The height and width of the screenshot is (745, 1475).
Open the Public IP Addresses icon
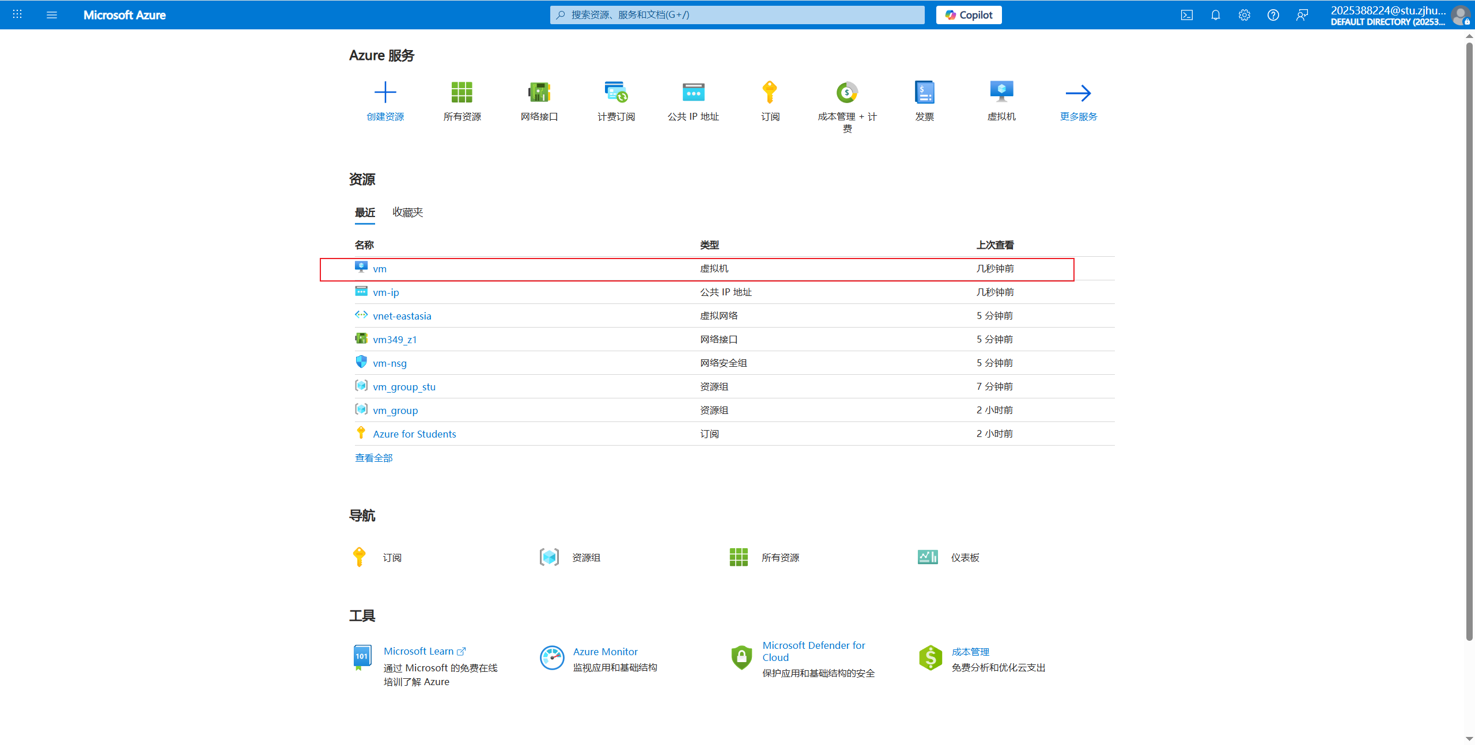point(693,92)
